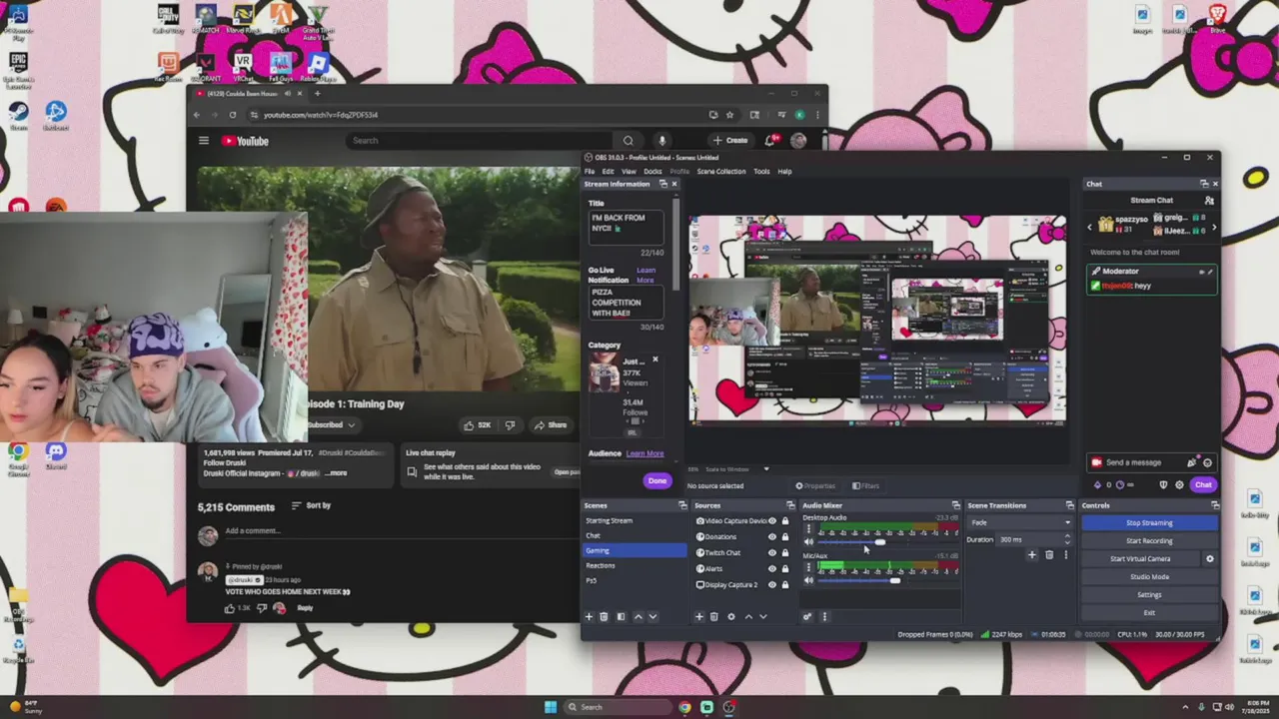Toggle lock on Display Capture 2 source

pos(785,585)
